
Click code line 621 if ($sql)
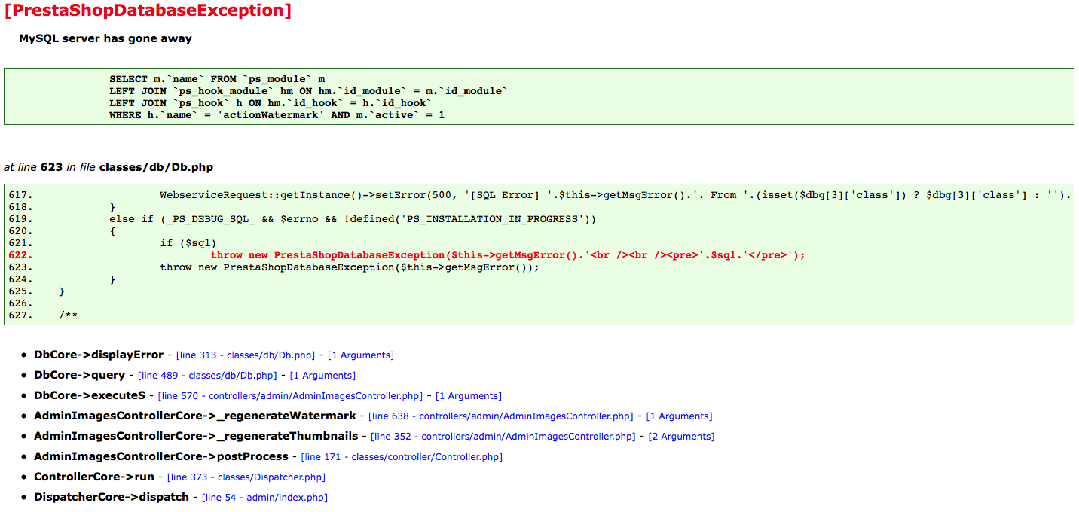[188, 243]
